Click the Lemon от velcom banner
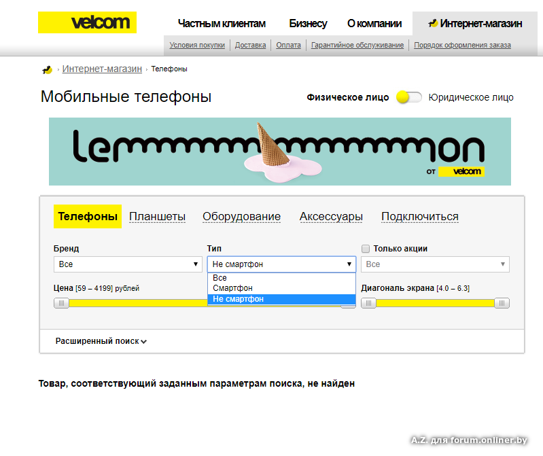 click(280, 152)
